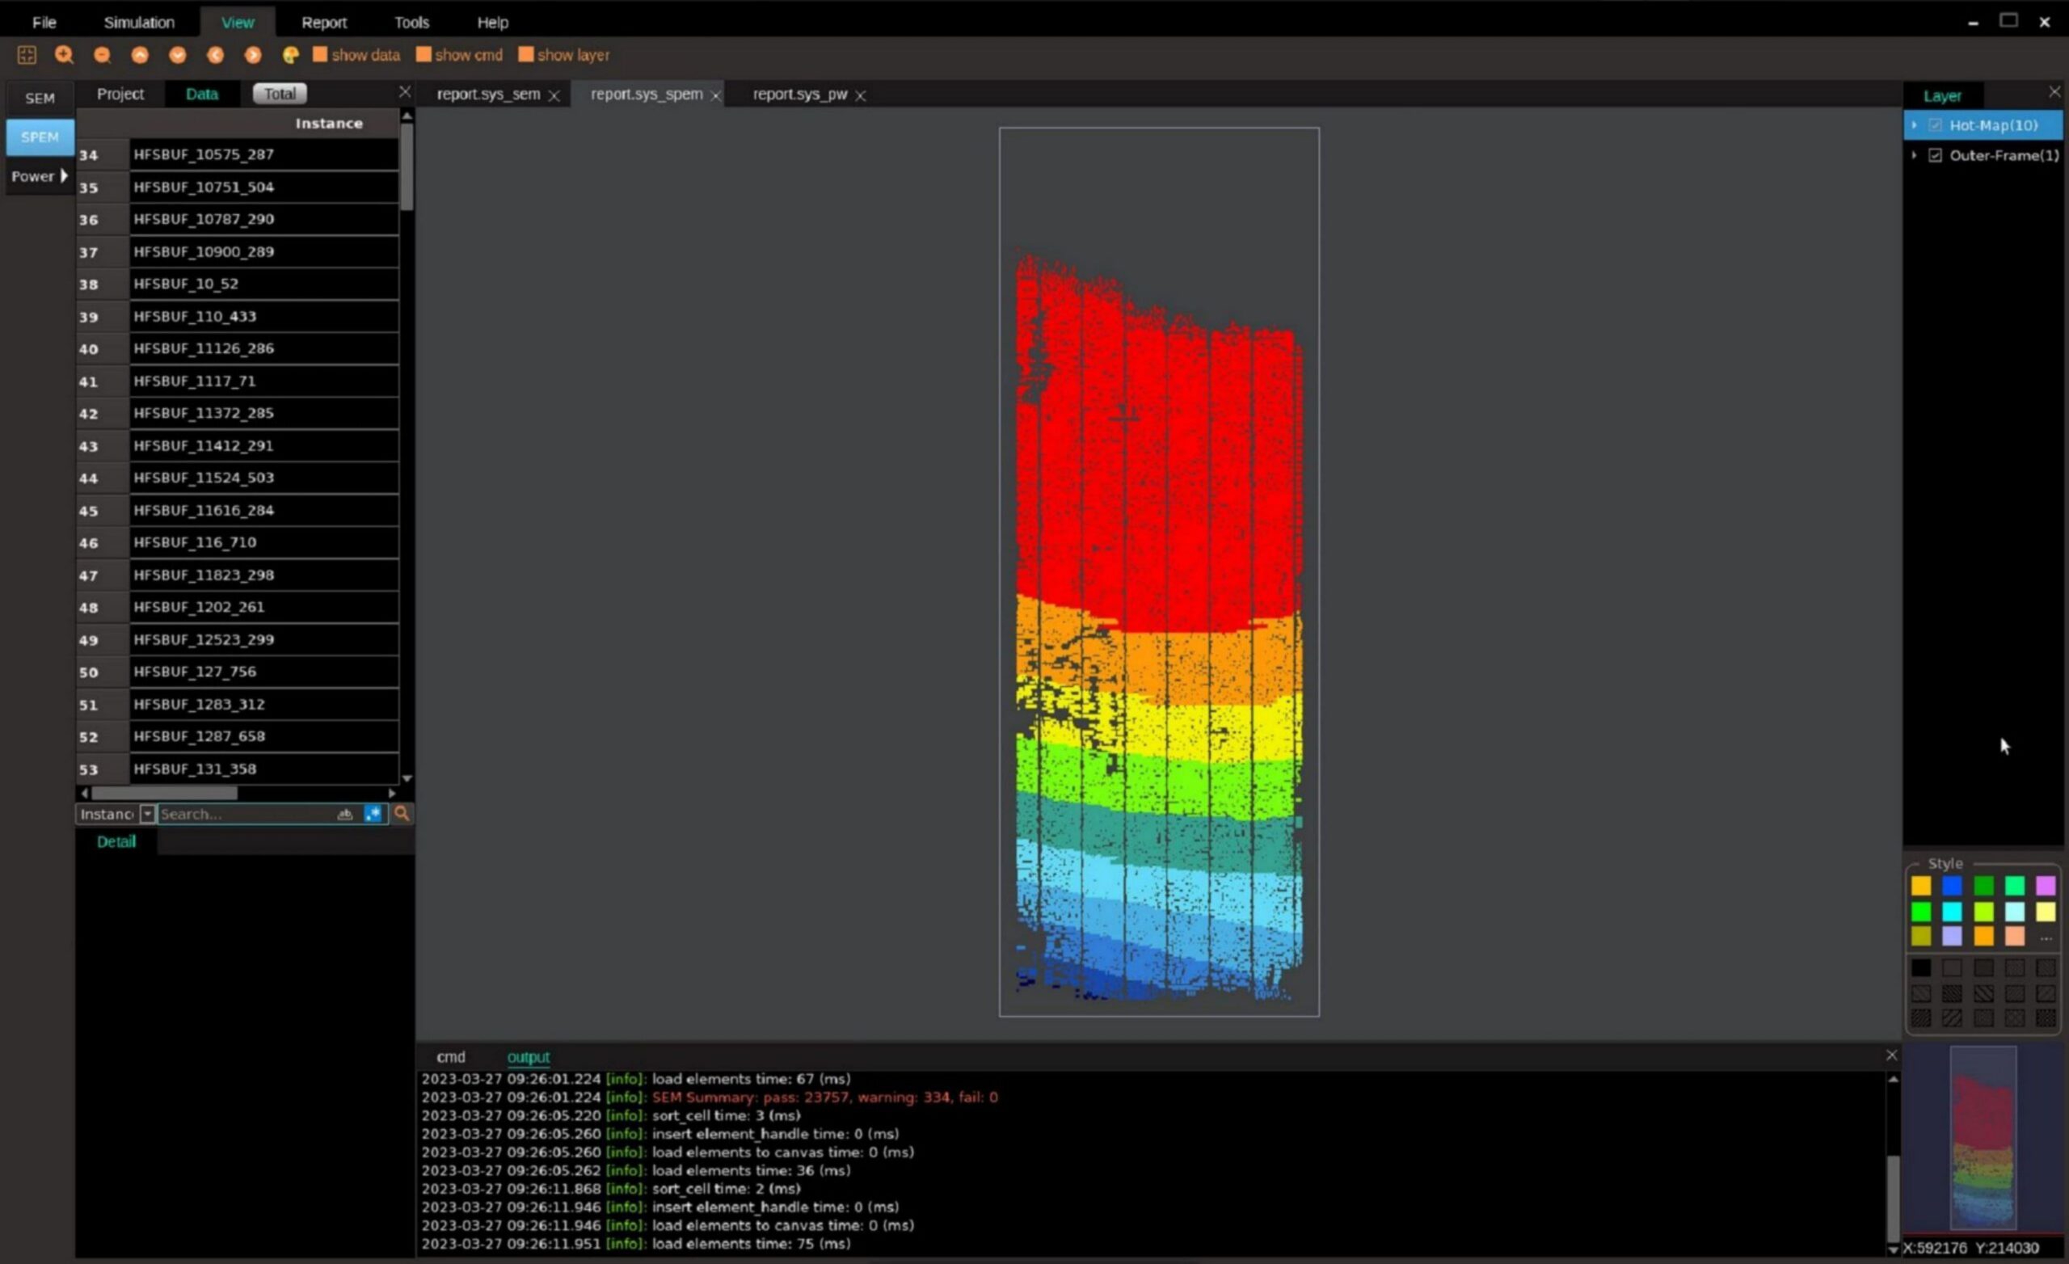Close the report.sys_spem tab
This screenshot has height=1264, width=2069.
click(x=715, y=95)
